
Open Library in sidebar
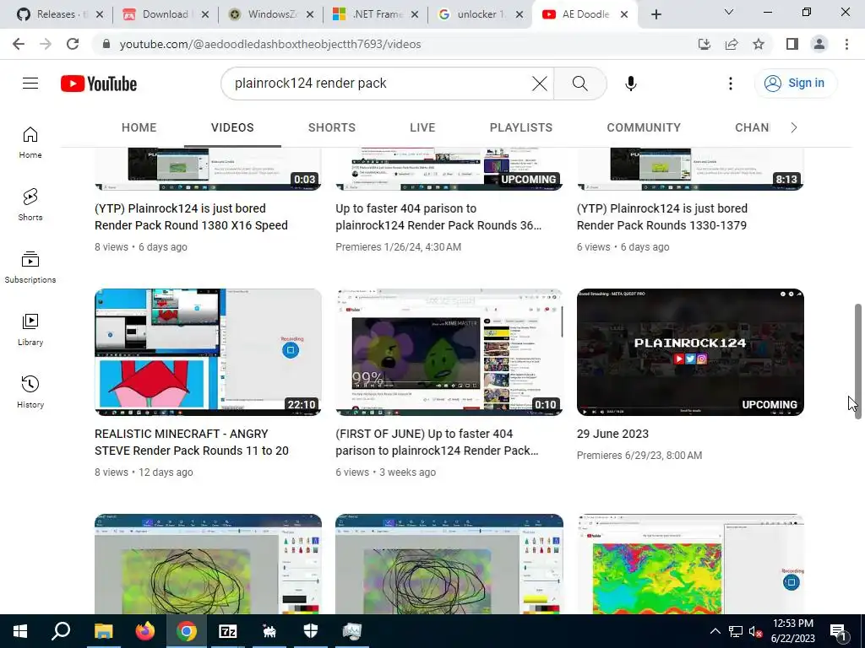(x=30, y=330)
